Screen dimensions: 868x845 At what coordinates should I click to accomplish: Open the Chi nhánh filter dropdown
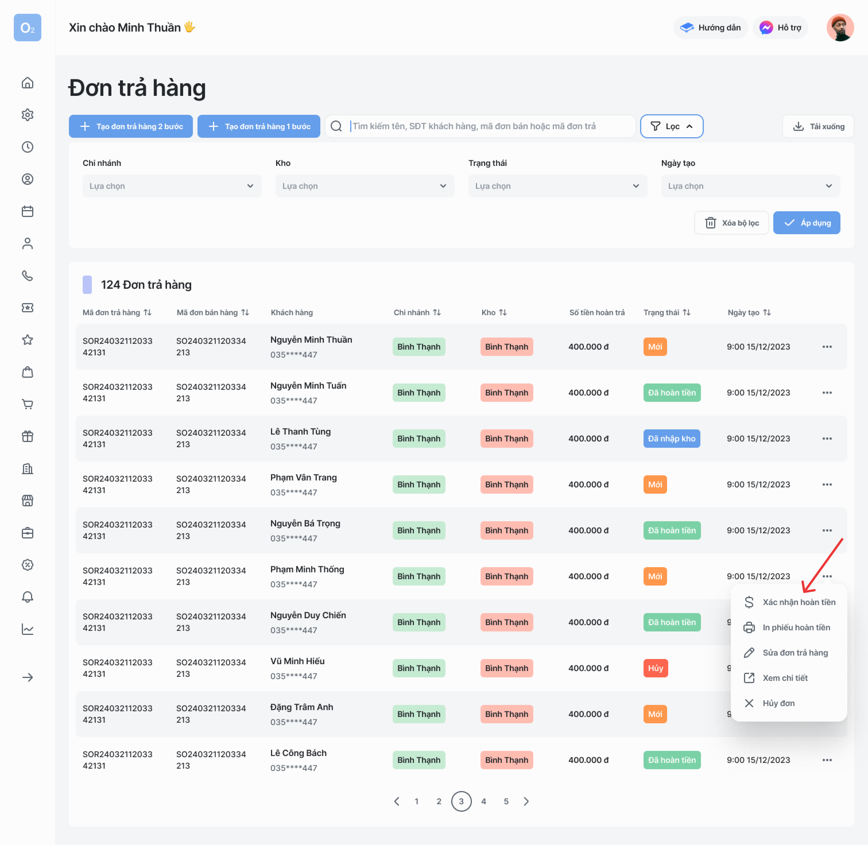click(172, 186)
